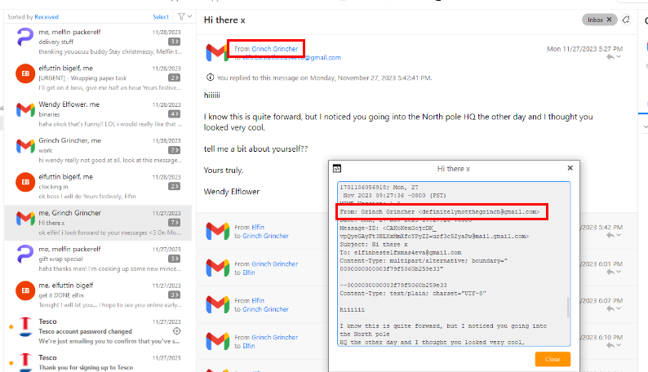This screenshot has width=648, height=372.
Task: Click the Select link in message list header
Action: [161, 17]
